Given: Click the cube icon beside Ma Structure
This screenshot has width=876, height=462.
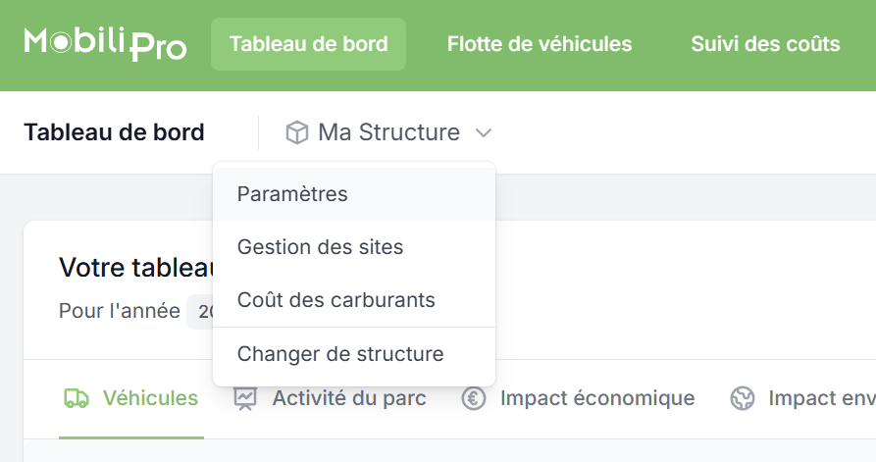Looking at the screenshot, I should click(297, 132).
